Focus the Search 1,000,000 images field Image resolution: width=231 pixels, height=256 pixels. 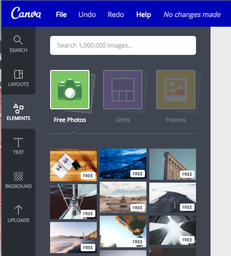[x=123, y=45]
